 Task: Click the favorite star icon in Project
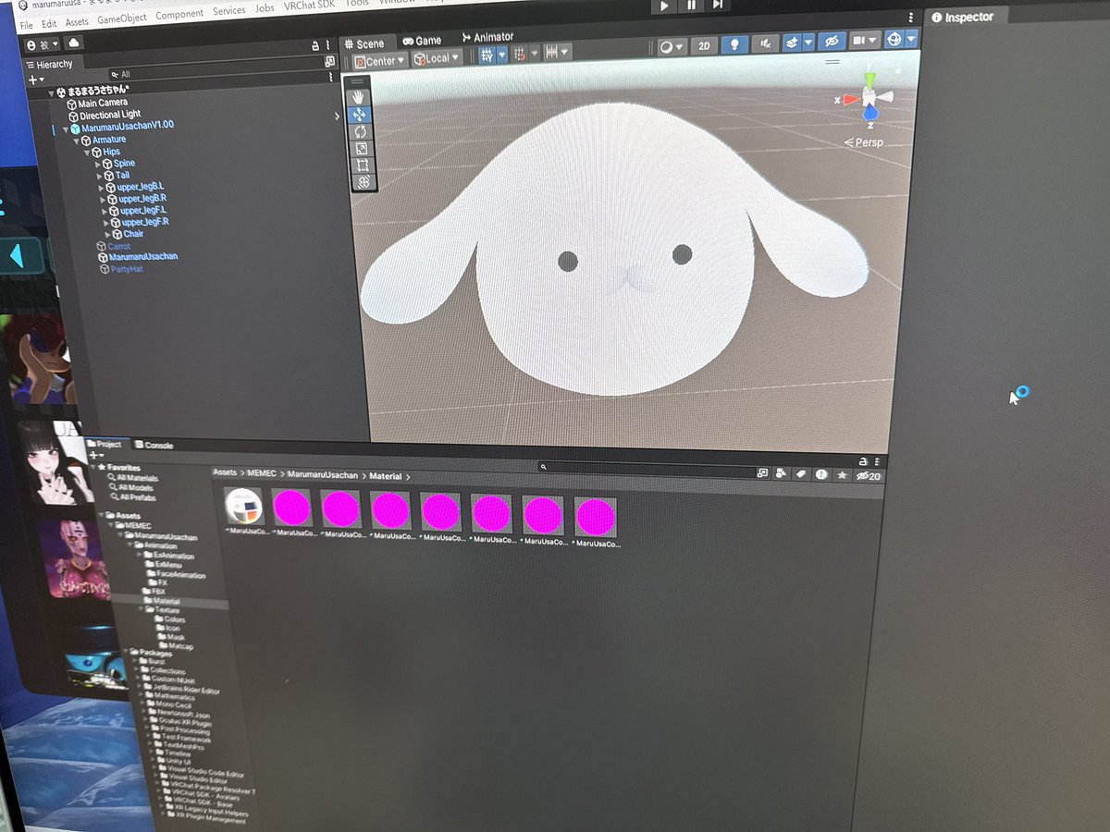pyautogui.click(x=842, y=473)
